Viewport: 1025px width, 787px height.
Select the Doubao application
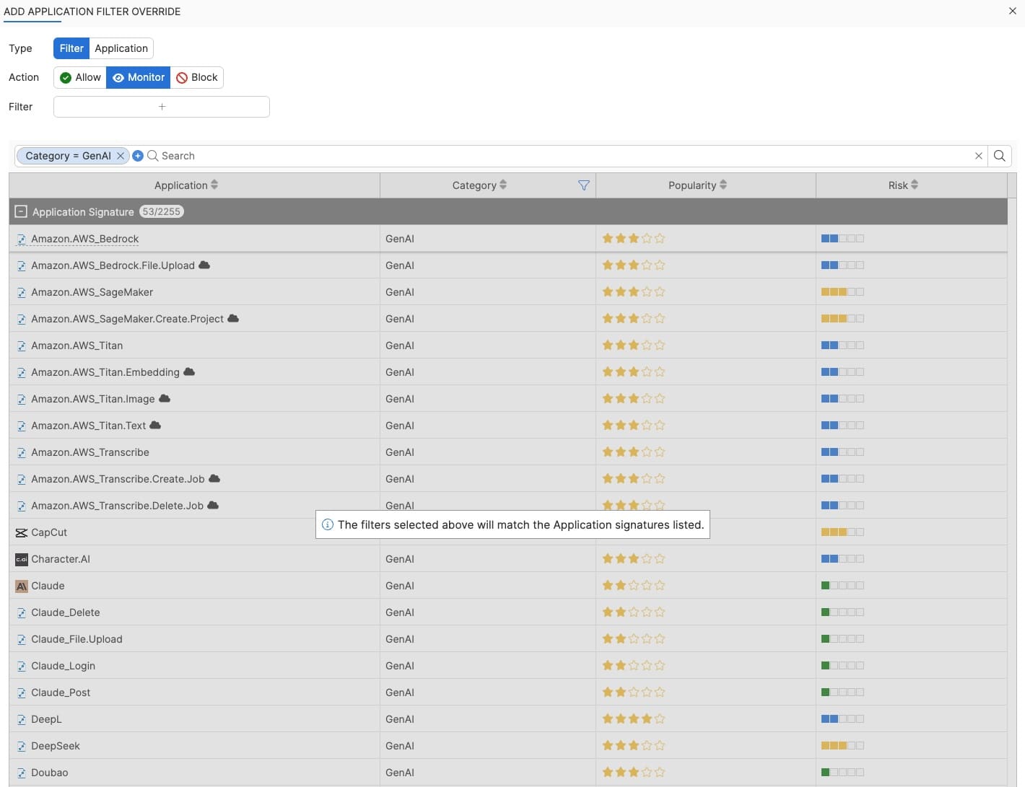pos(508,773)
